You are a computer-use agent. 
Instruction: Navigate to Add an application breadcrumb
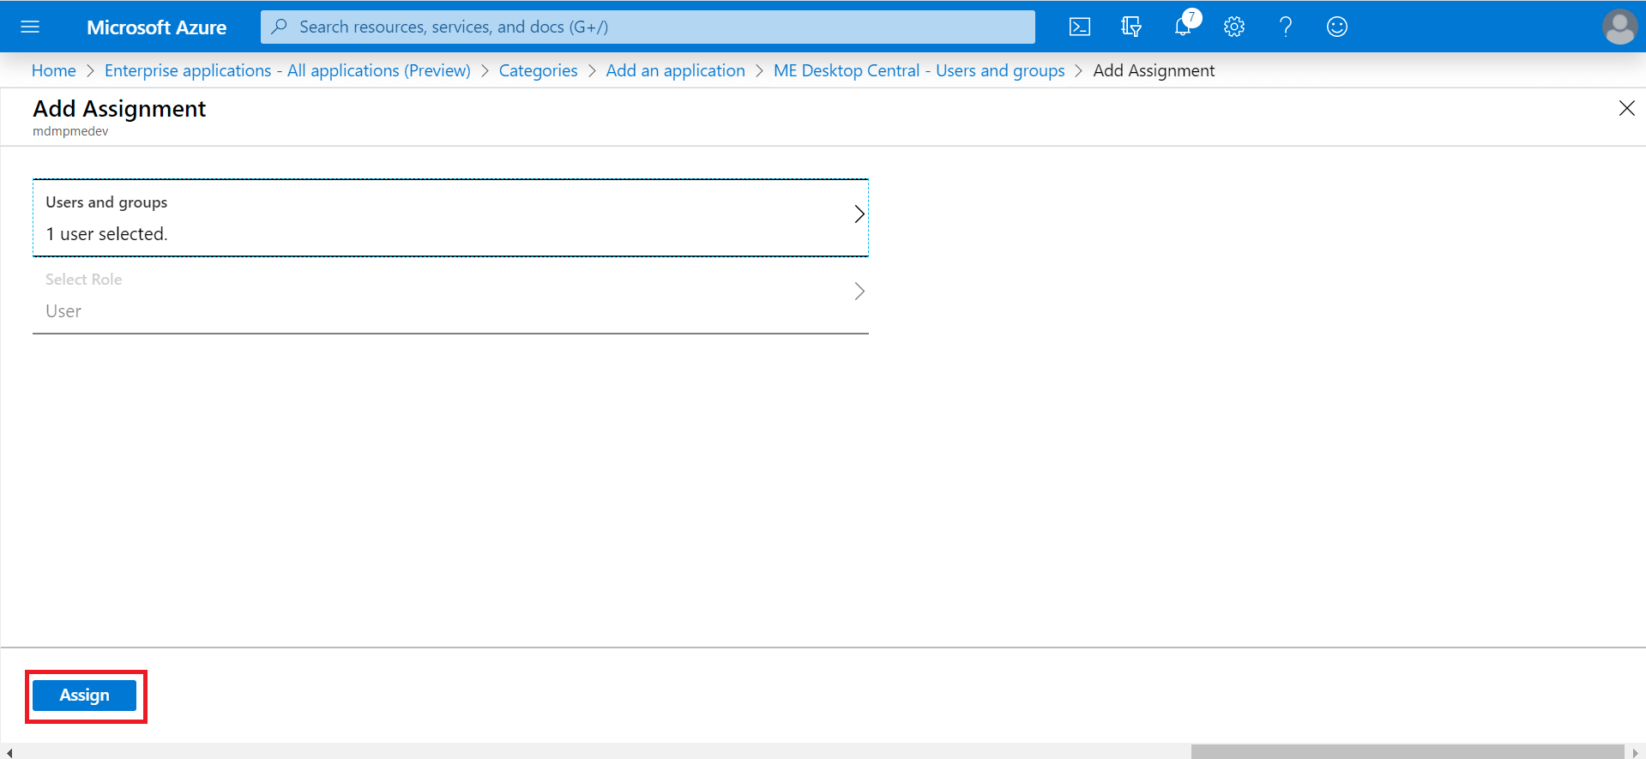tap(675, 70)
